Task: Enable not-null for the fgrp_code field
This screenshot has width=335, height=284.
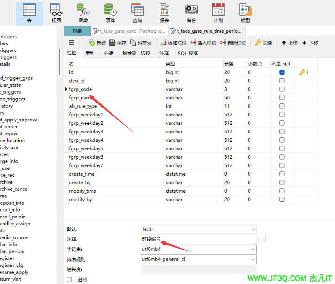Action: [282, 89]
